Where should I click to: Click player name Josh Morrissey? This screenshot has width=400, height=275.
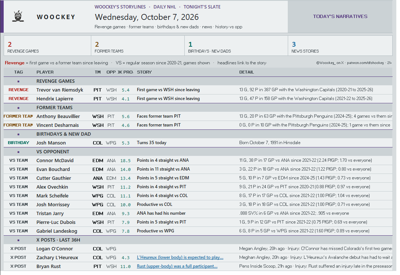(x=53, y=205)
